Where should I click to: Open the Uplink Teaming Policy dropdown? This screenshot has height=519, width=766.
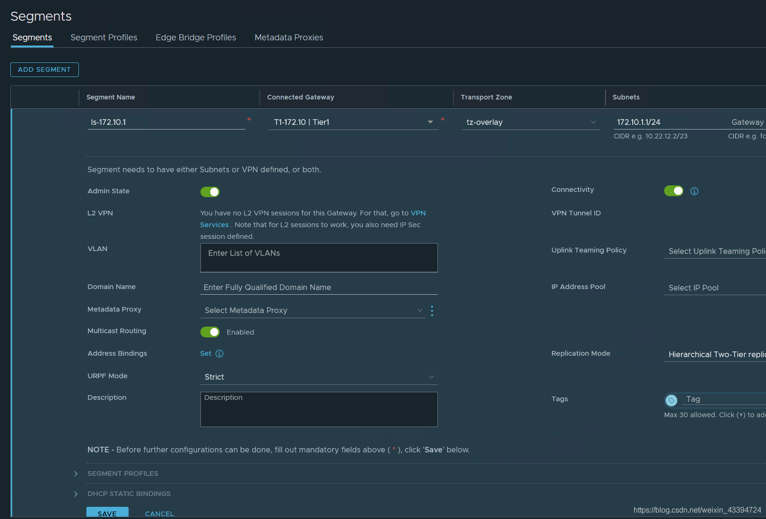[715, 251]
